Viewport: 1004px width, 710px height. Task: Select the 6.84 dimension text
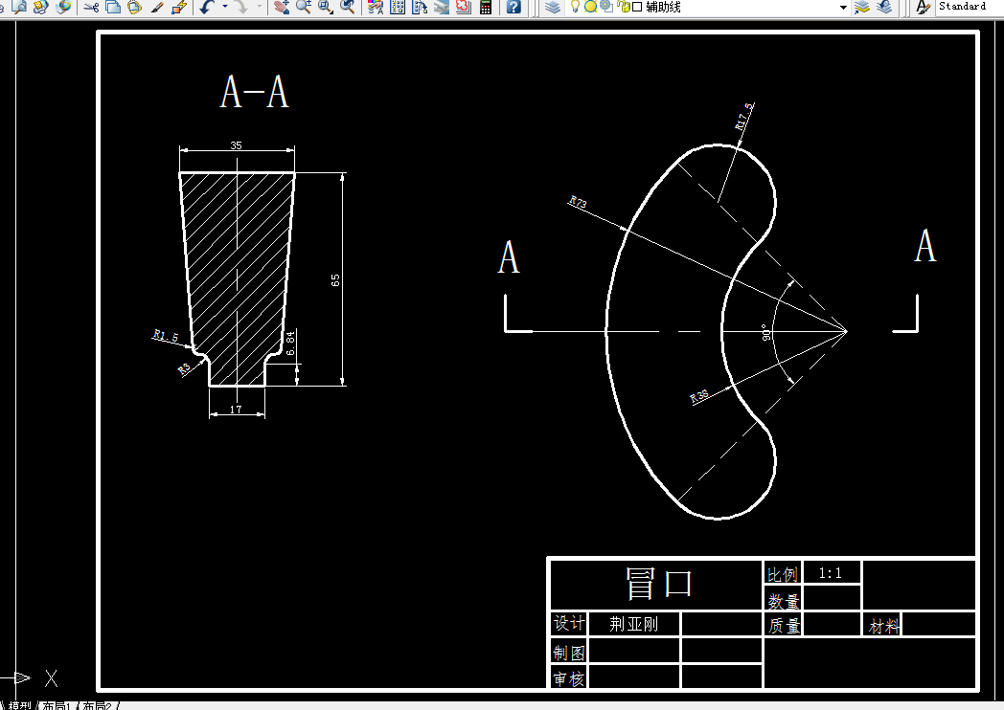point(290,344)
